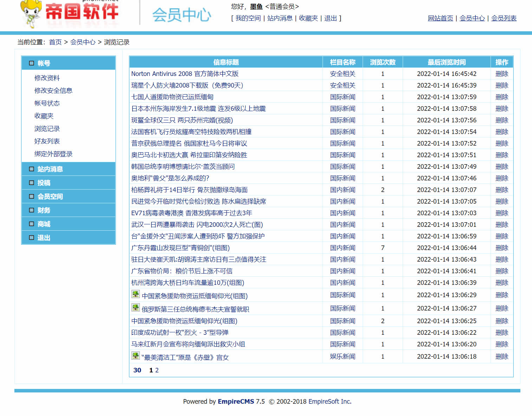This screenshot has height=416, width=532.
Task: Open 会员中心 from top navigation
Action: click(x=472, y=18)
